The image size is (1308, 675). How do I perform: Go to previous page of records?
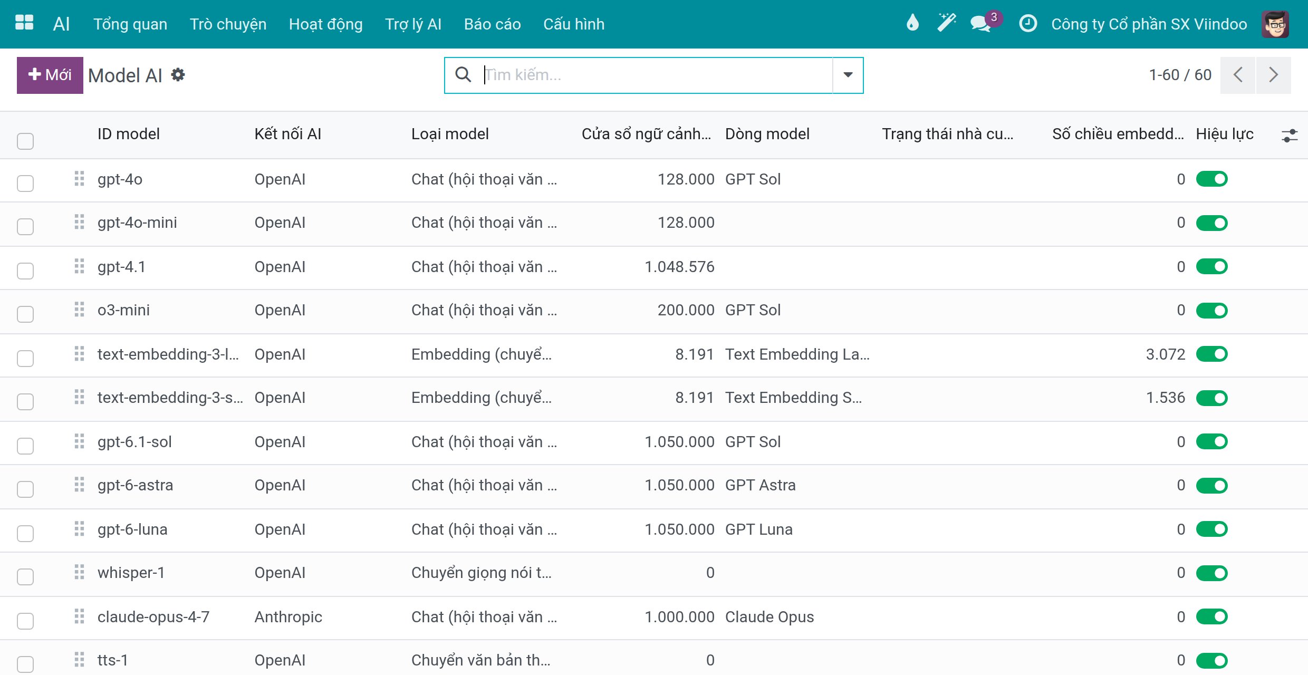pos(1238,75)
